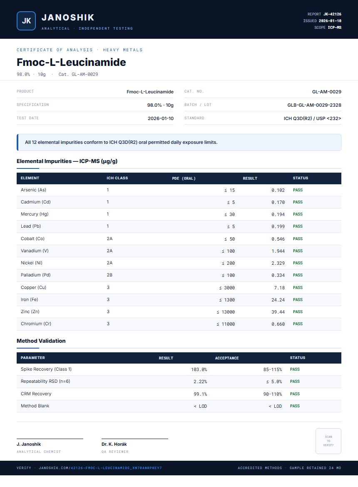Select the specification value 98.0% · 10g
This screenshot has width=358, height=487.
click(x=160, y=105)
